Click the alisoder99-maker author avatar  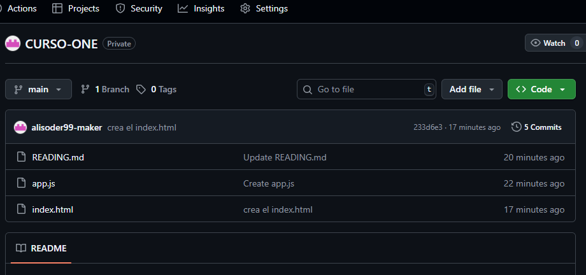click(20, 127)
